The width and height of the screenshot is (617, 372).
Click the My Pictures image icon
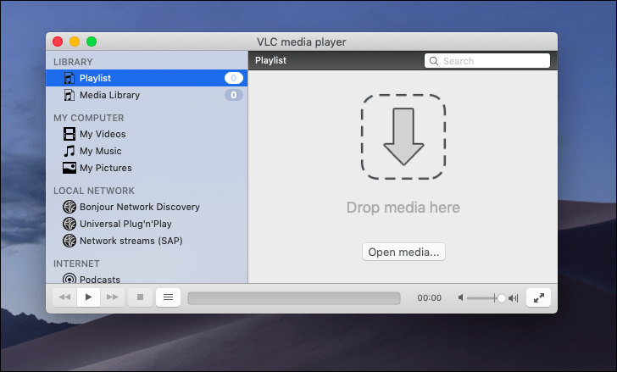click(x=69, y=168)
